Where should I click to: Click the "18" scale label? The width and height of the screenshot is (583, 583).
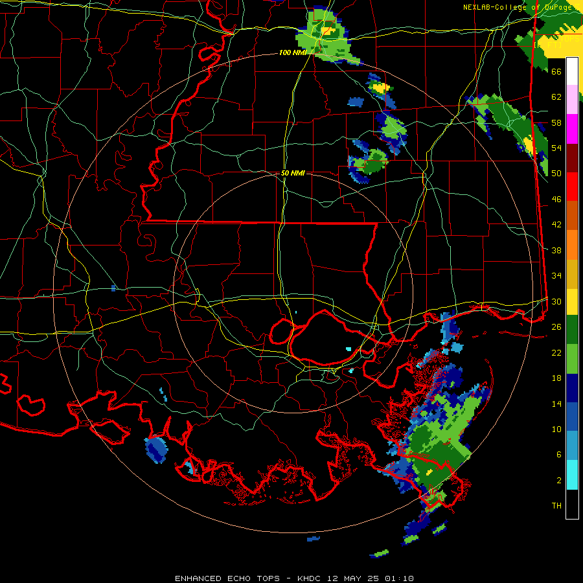pos(556,378)
